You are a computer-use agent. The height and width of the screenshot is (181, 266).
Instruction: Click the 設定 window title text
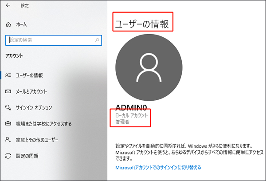coord(25,6)
